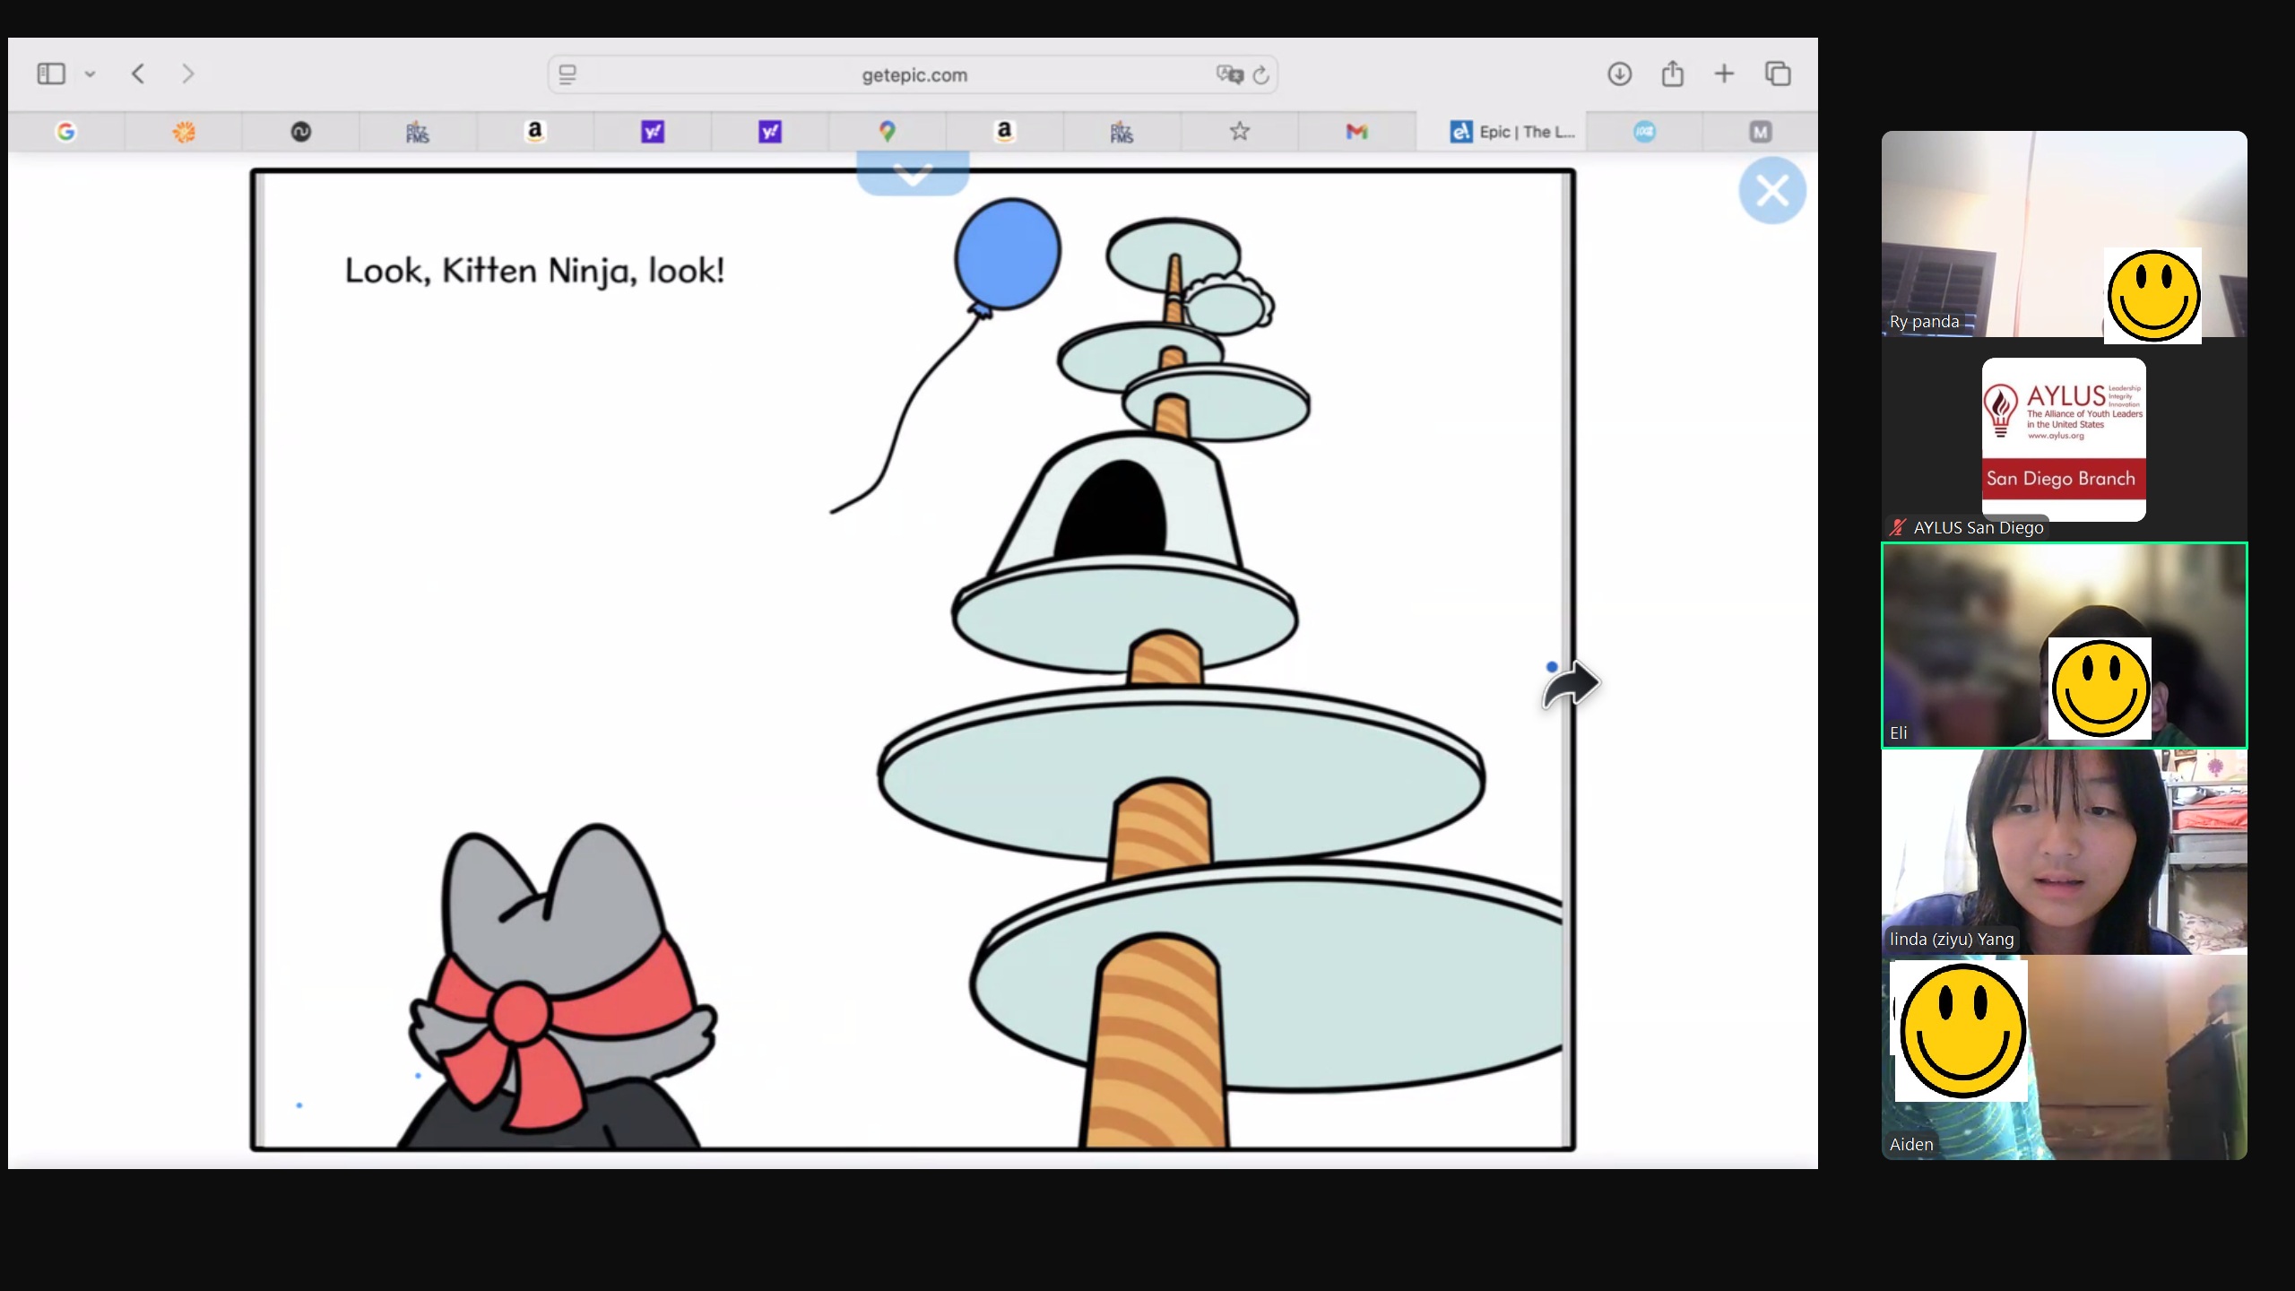Open the sidebar options dropdown arrow

pyautogui.click(x=90, y=74)
